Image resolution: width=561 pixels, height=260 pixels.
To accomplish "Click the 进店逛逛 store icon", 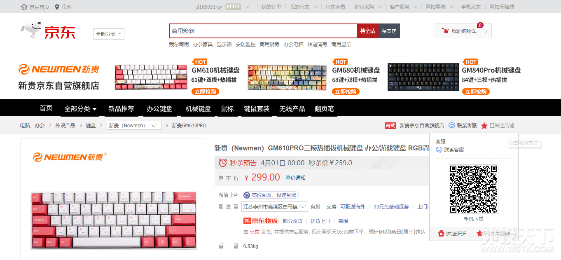I will 441,234.
